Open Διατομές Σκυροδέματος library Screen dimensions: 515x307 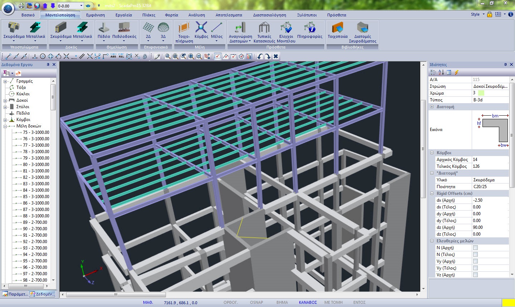click(363, 32)
